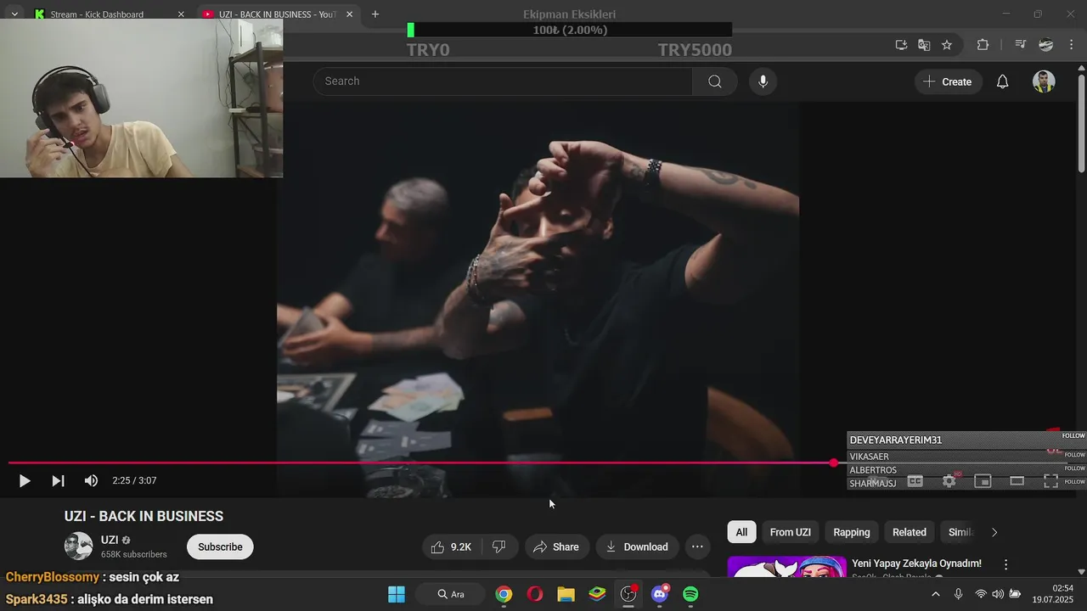Click the YouTube search field

(x=503, y=81)
